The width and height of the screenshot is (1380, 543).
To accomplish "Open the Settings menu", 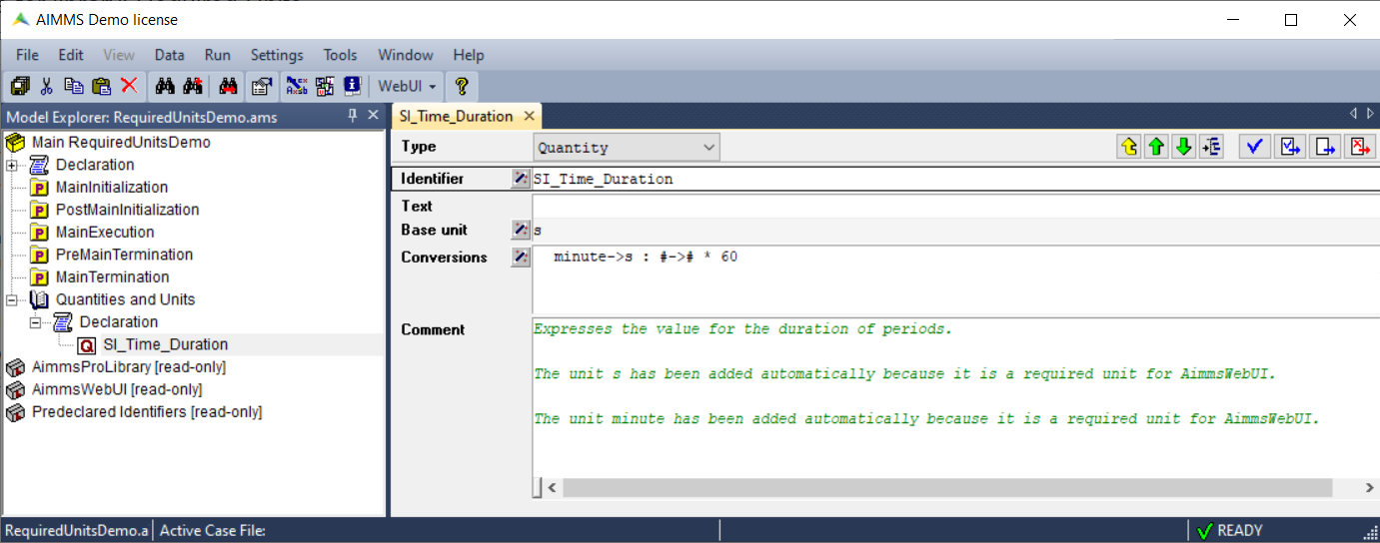I will 277,55.
